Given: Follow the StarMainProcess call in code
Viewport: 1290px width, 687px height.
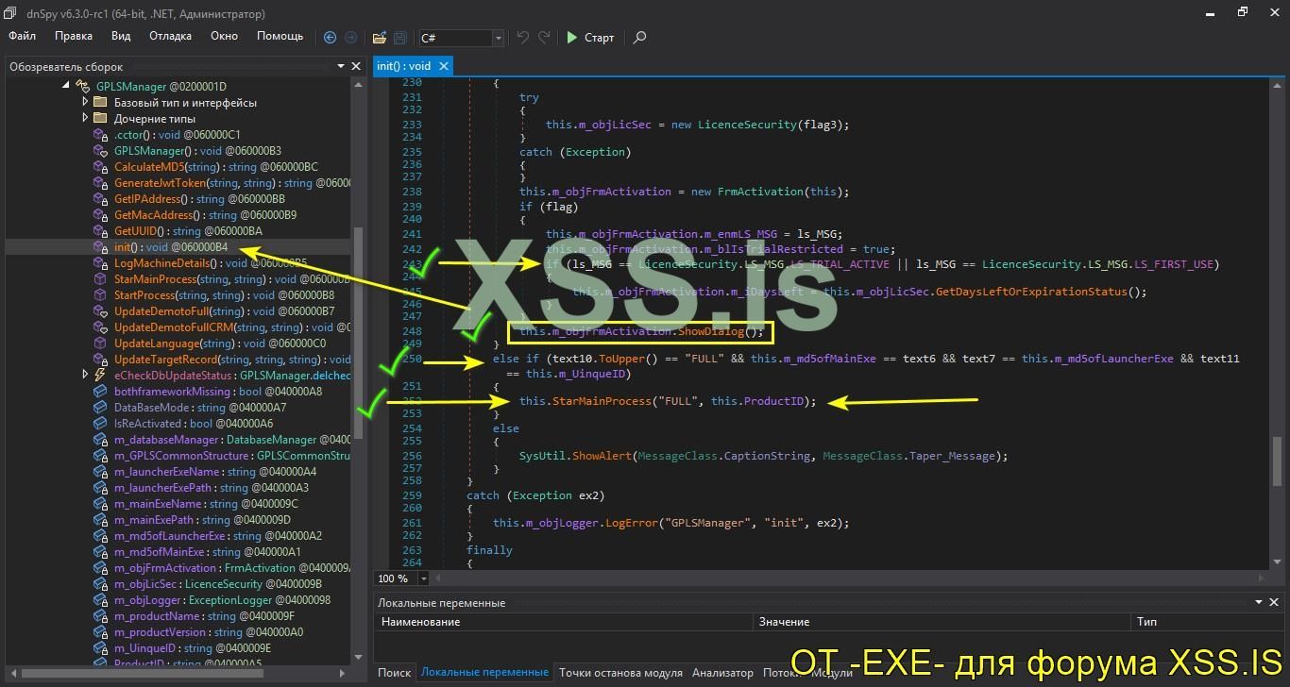Looking at the screenshot, I should 599,401.
